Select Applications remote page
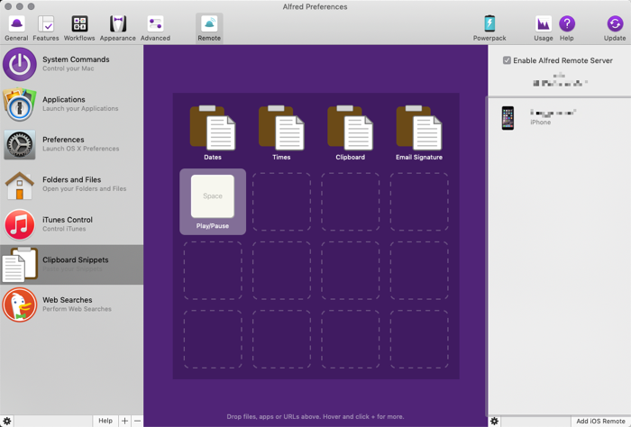The width and height of the screenshot is (631, 427). [x=71, y=104]
